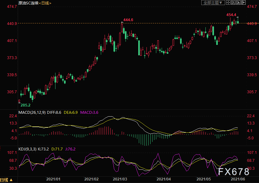
Task: Click the crosshair cursor icon
Action: click(x=228, y=3)
